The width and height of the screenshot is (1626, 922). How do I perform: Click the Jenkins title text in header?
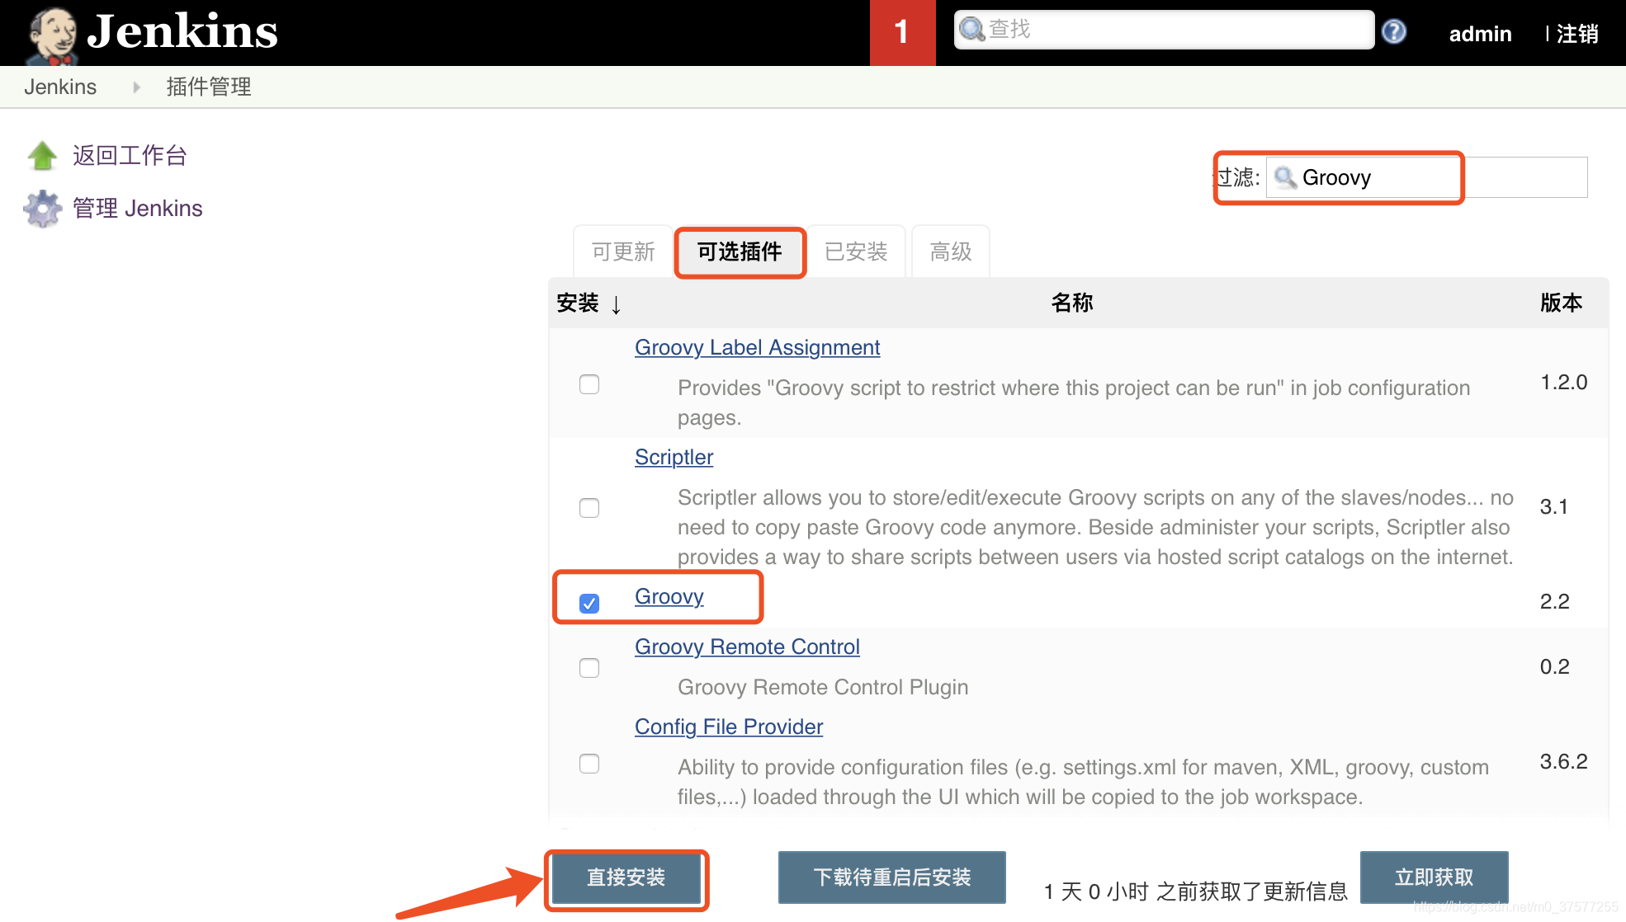182,33
